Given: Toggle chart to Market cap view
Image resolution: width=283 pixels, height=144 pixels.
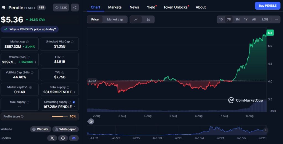Looking at the screenshot, I should click(x=115, y=20).
